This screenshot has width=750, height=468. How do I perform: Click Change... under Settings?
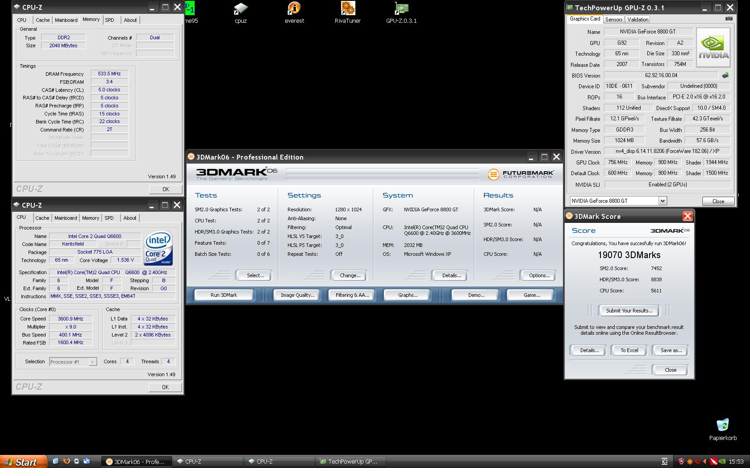coord(350,275)
